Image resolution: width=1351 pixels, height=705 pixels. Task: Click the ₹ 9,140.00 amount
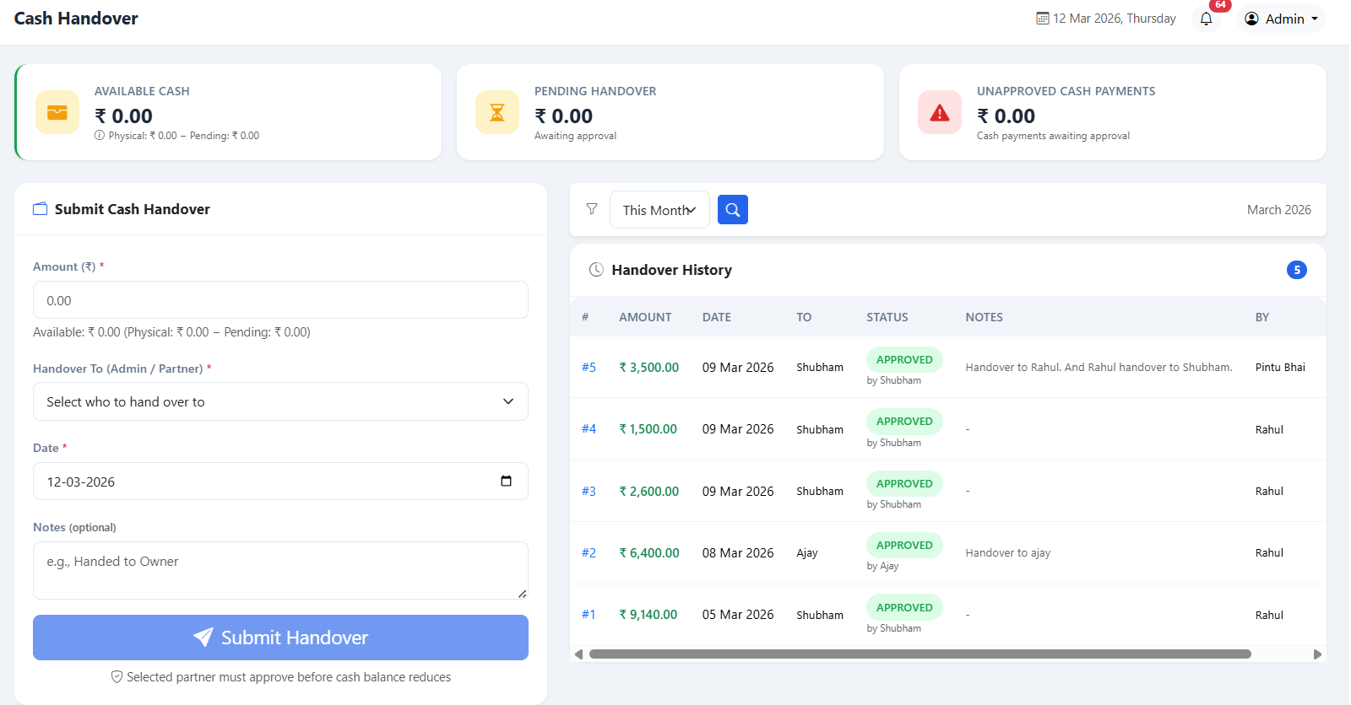(648, 614)
